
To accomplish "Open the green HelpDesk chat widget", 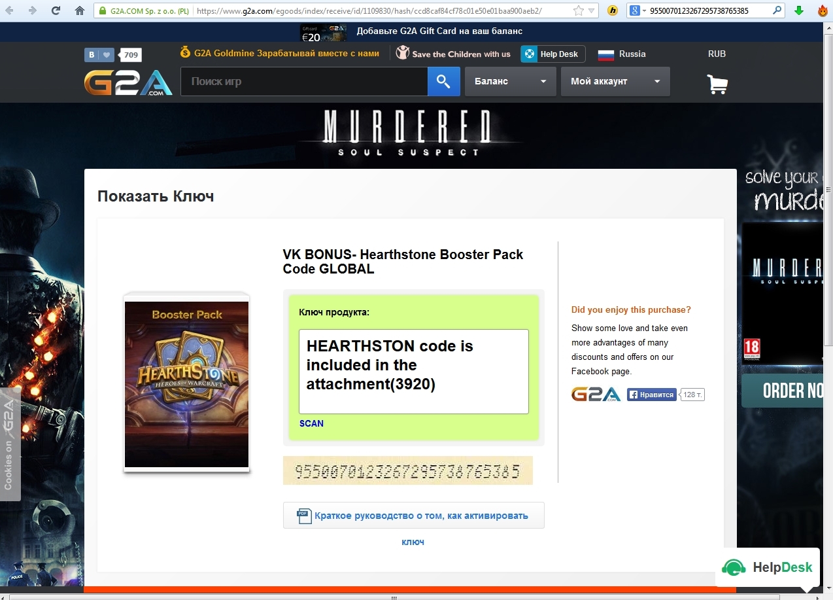I will click(768, 567).
